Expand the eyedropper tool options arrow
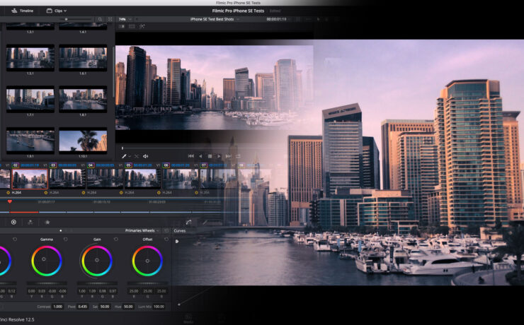Viewport: 524px width, 325px height. point(130,156)
